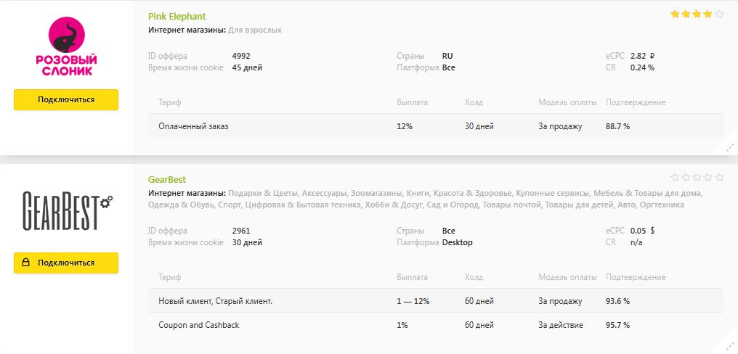Click the Новый клиент, Старый клиент tariff row

click(436, 301)
